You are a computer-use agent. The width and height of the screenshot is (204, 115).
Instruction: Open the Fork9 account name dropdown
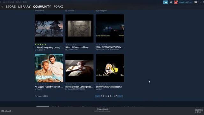(x=185, y=2)
